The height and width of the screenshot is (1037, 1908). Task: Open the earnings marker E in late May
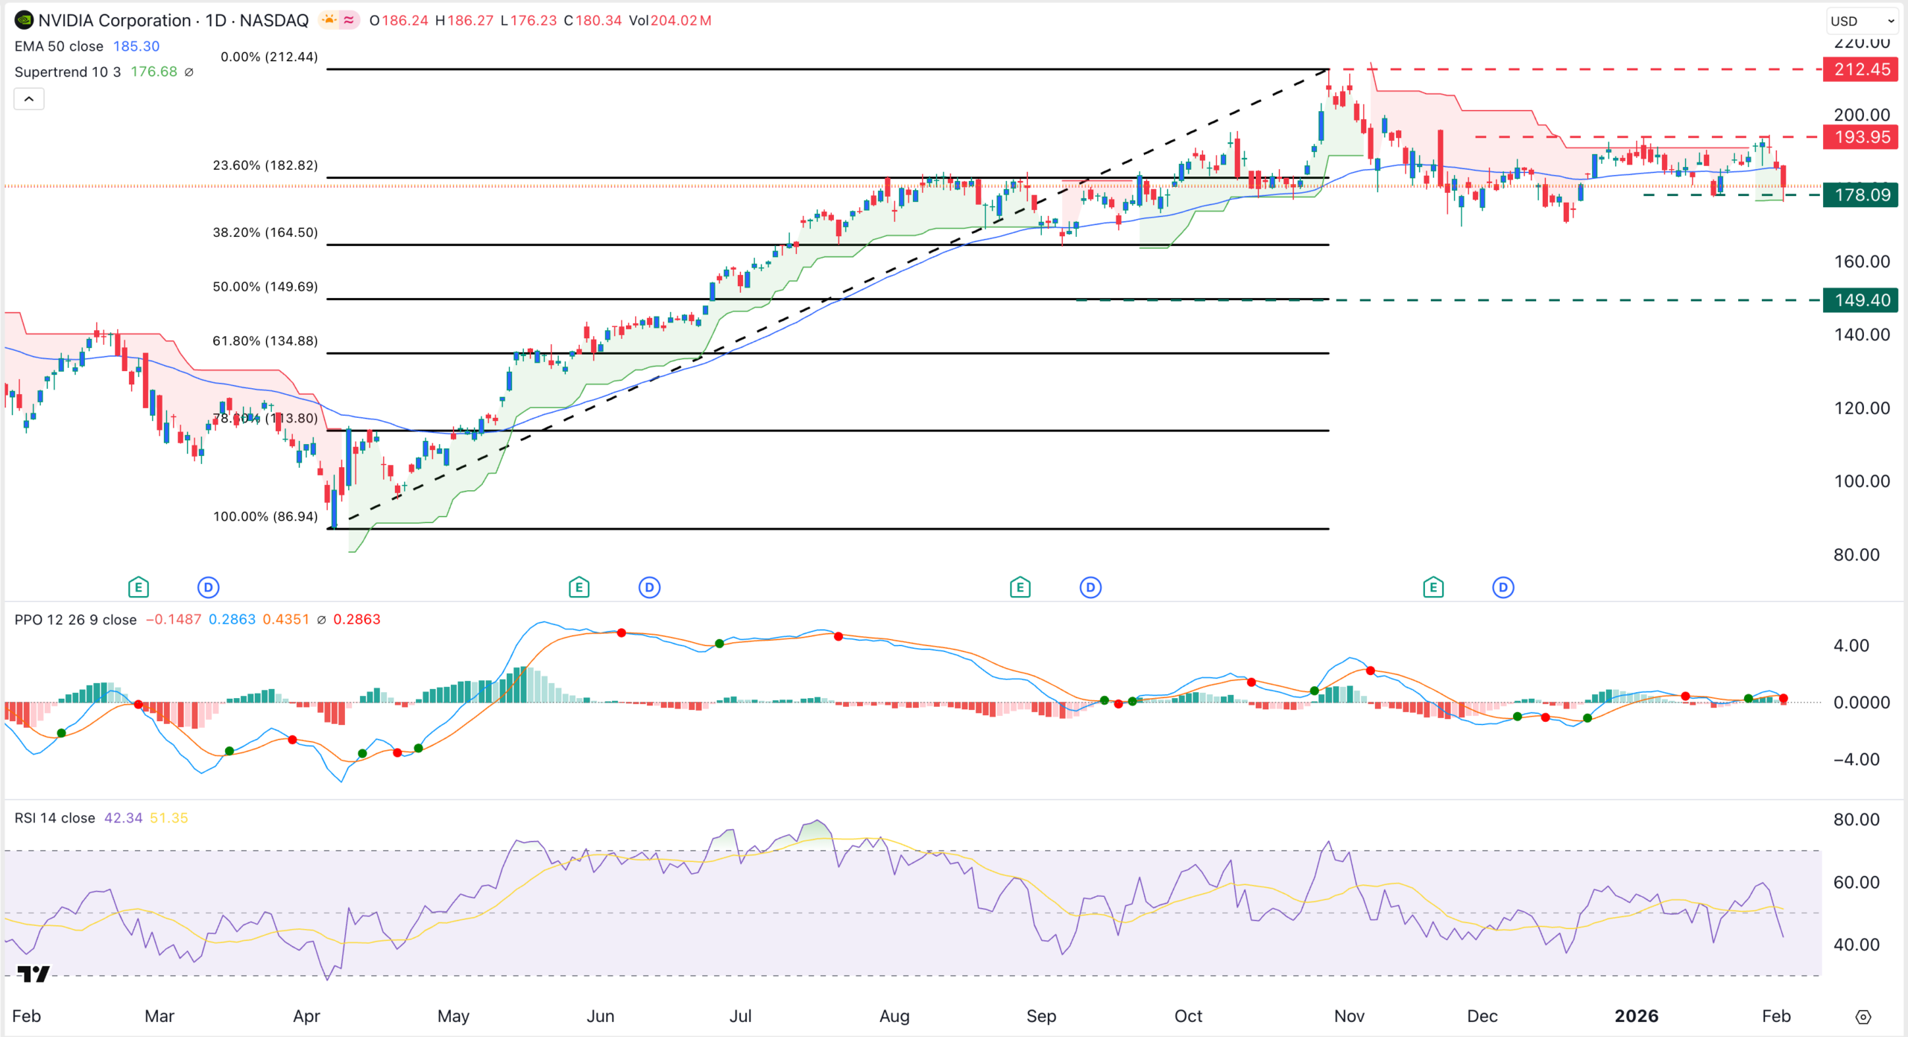click(x=579, y=588)
